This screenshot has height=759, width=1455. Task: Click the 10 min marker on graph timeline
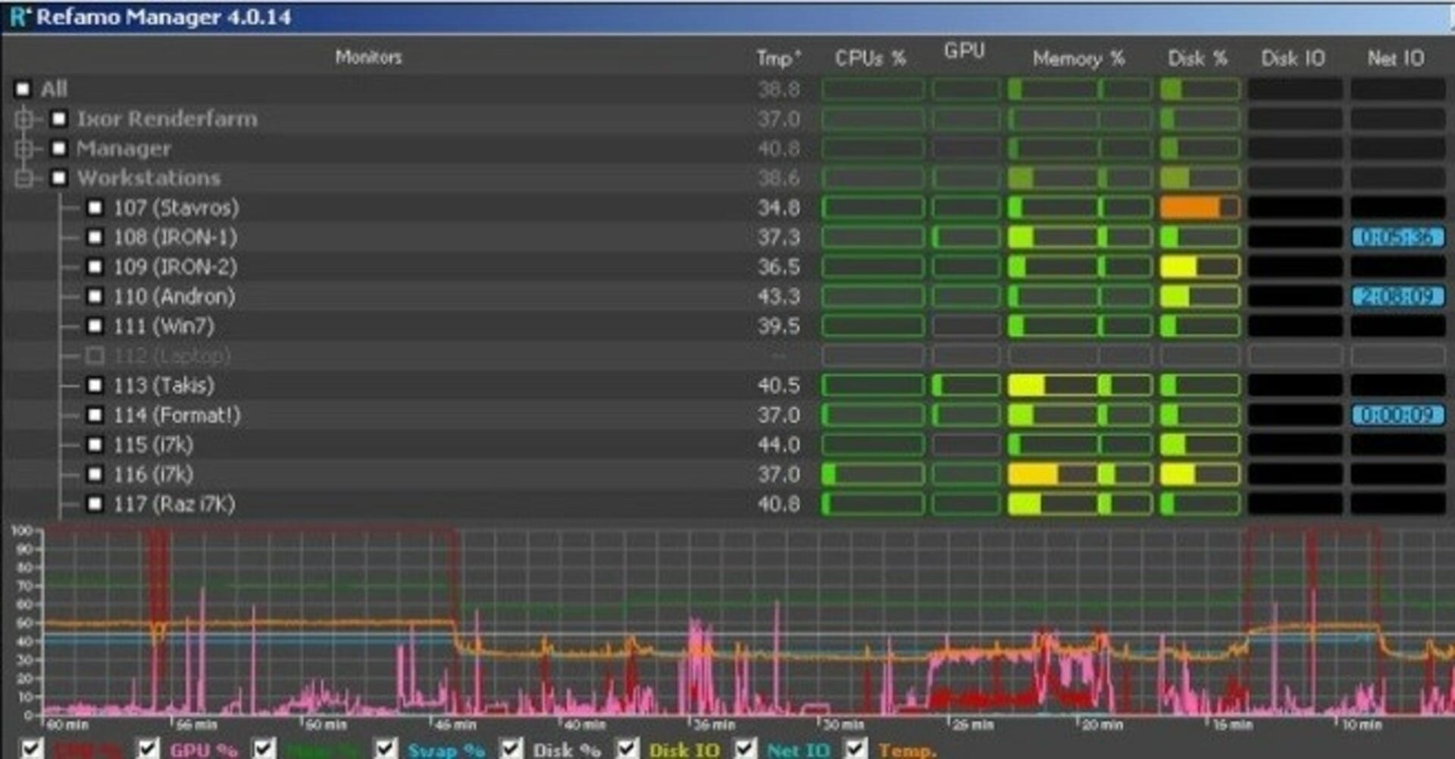1361,725
